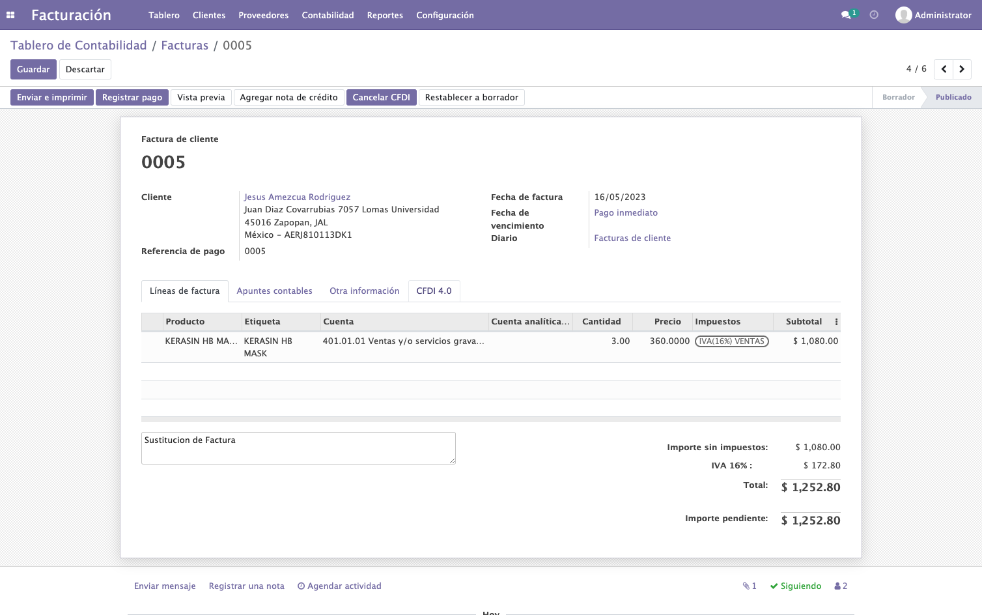The height and width of the screenshot is (615, 982).
Task: Click Enviar e imprimir button
Action: (x=52, y=97)
